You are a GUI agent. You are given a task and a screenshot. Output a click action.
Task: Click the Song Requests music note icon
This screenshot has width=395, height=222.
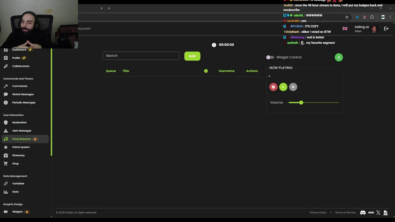coord(6,139)
